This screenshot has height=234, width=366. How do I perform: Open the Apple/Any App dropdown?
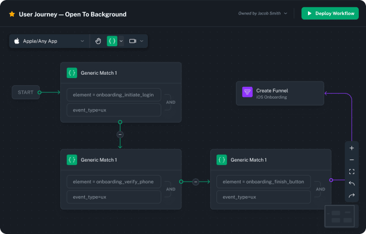(x=50, y=41)
